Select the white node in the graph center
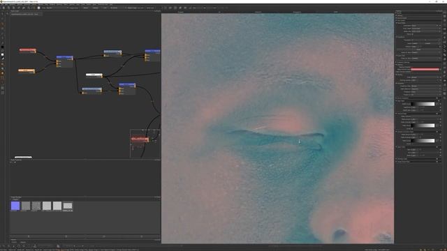 pos(94,75)
